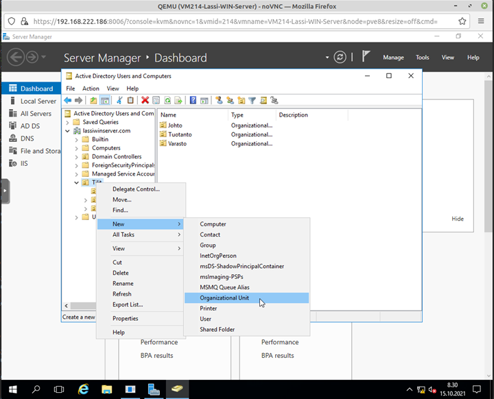Image resolution: width=494 pixels, height=399 pixels.
Task: Open the View submenu in context menu
Action: click(140, 248)
